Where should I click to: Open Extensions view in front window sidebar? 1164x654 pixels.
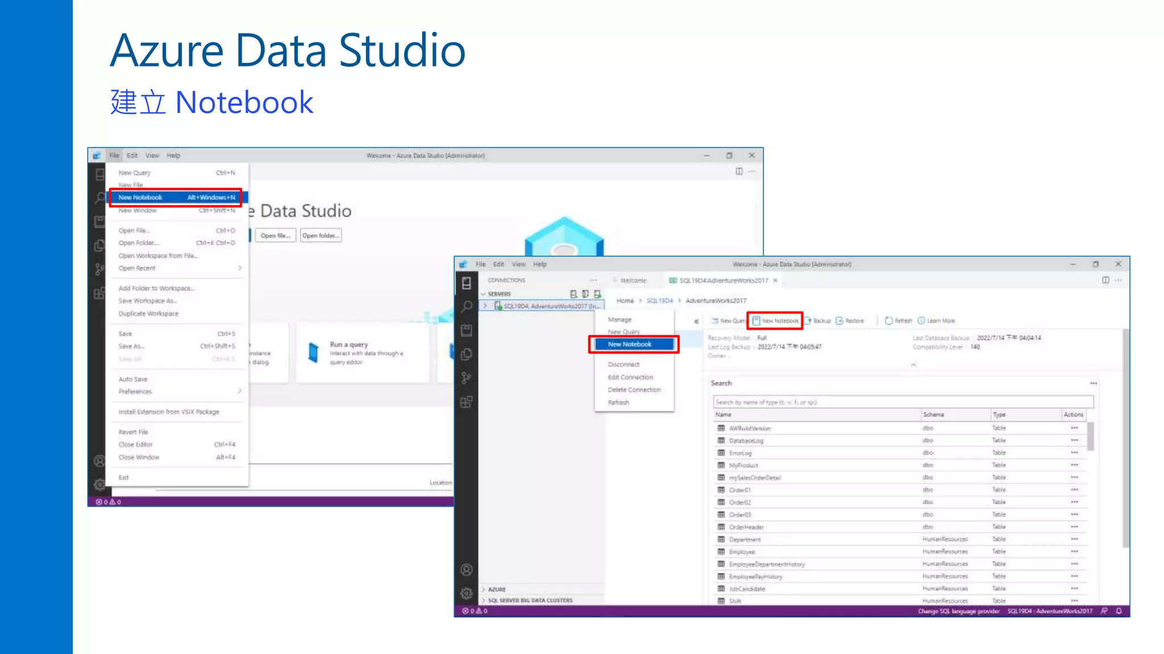pos(467,402)
